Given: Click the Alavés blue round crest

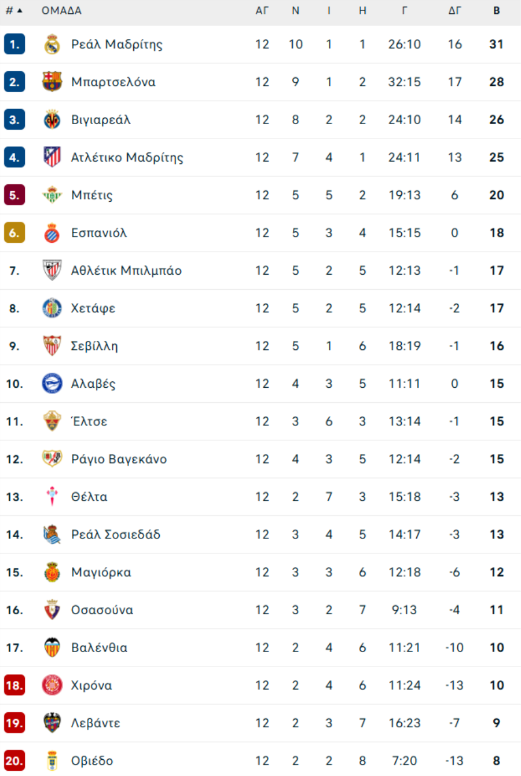Looking at the screenshot, I should pos(52,384).
